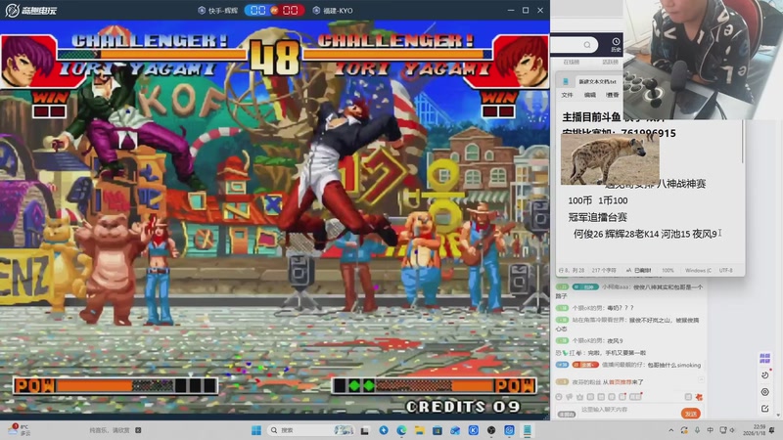Switch to the 在线榜 tab
Screen dimensions: 783x440
[x=571, y=62]
